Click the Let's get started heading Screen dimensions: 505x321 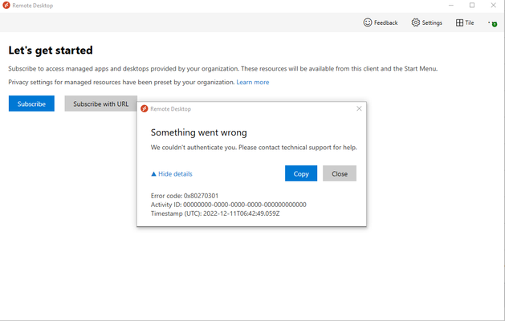pyautogui.click(x=51, y=51)
